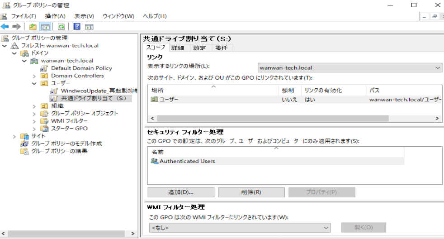Image resolution: width=444 pixels, height=239 pixels.
Task: Collapse the wanwan-tech.local domain node
Action: point(24,61)
